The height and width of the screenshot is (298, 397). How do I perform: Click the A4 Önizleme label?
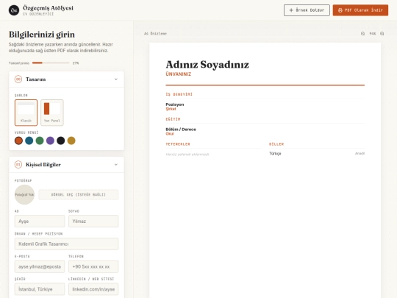point(155,33)
